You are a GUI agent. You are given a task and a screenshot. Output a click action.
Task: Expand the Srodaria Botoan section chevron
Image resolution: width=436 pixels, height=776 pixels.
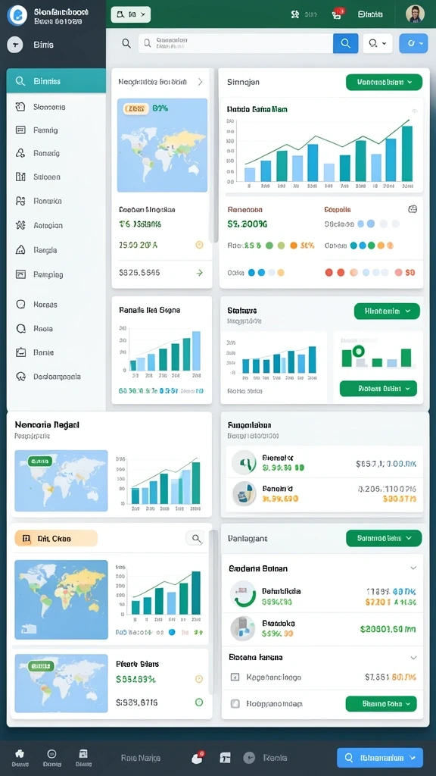tap(414, 568)
